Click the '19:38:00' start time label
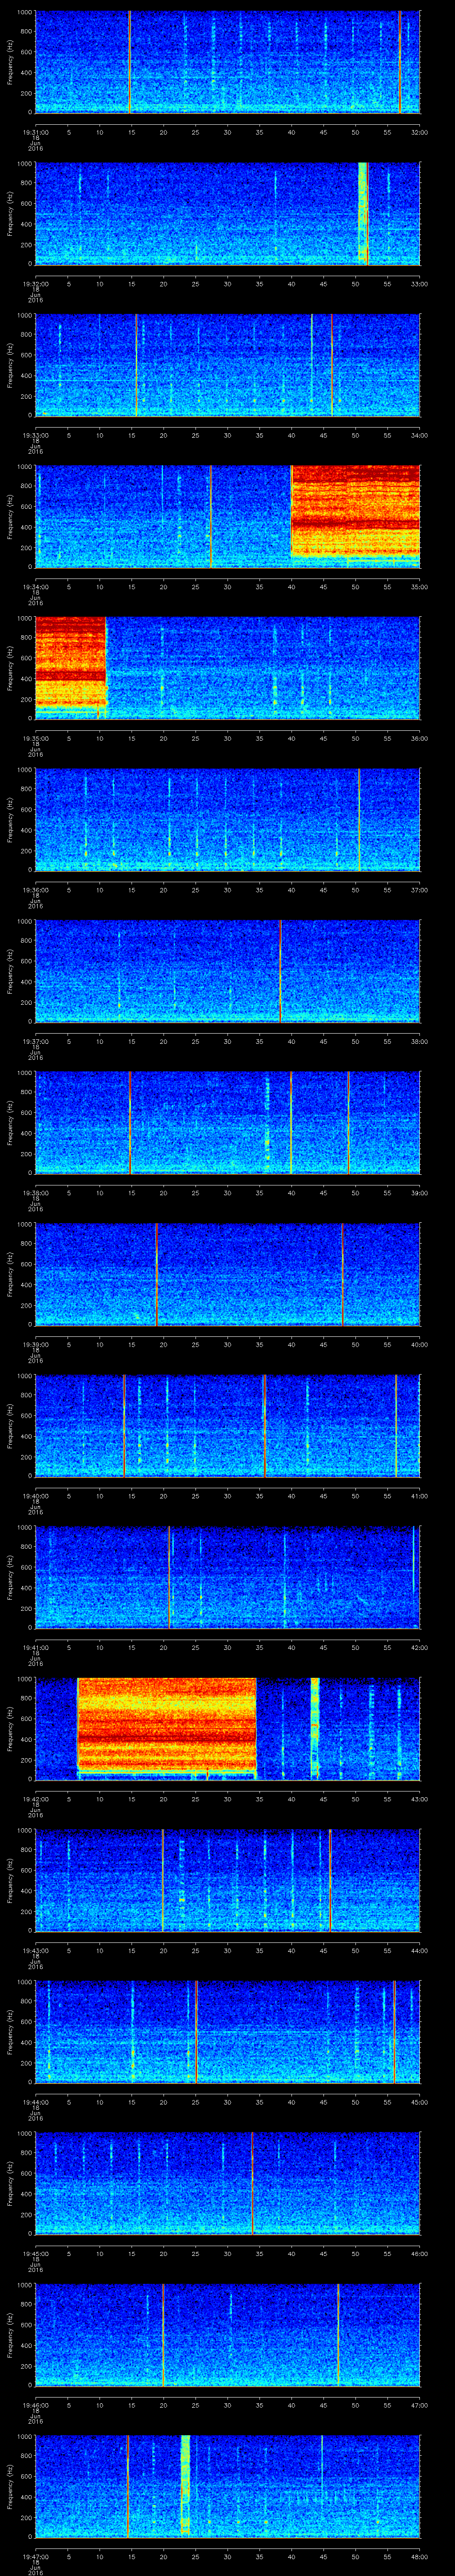The width and height of the screenshot is (455, 2576). [x=35, y=1193]
